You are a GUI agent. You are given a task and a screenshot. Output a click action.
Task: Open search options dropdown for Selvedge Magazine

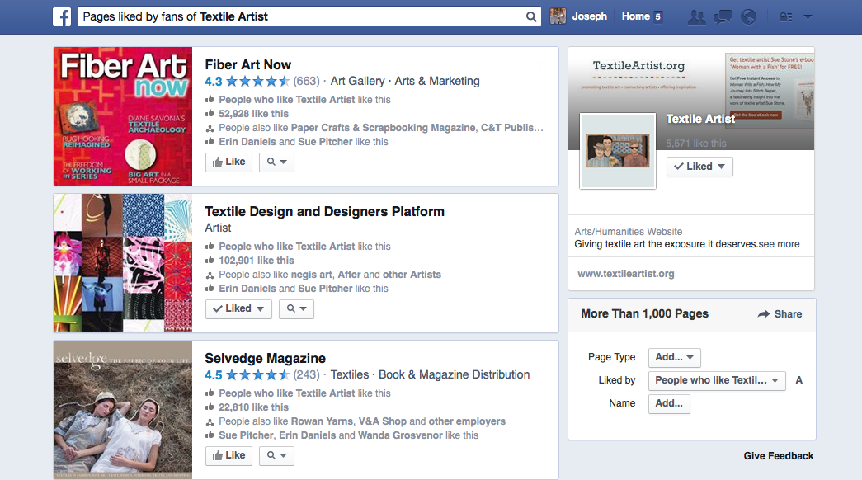276,455
